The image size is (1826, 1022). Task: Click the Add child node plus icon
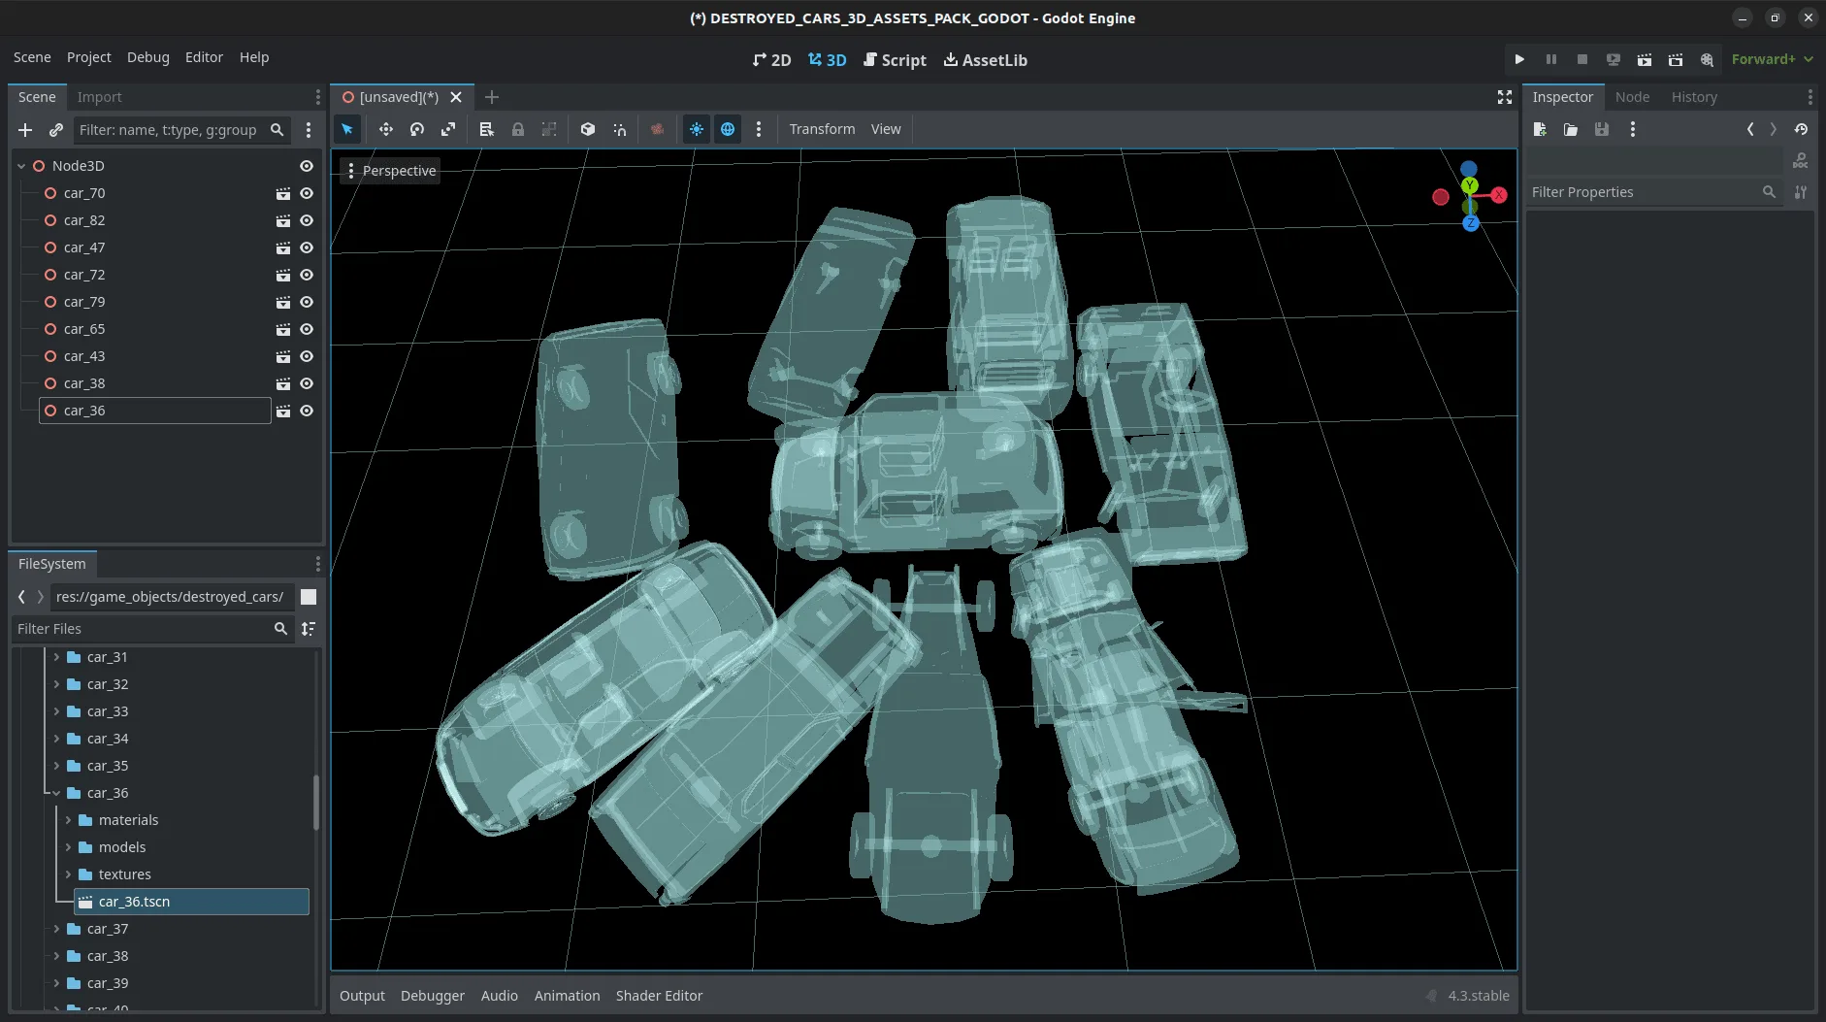(25, 130)
